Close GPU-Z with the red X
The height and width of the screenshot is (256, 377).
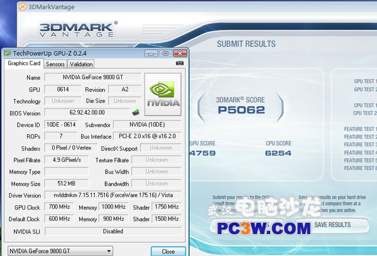pos(180,53)
